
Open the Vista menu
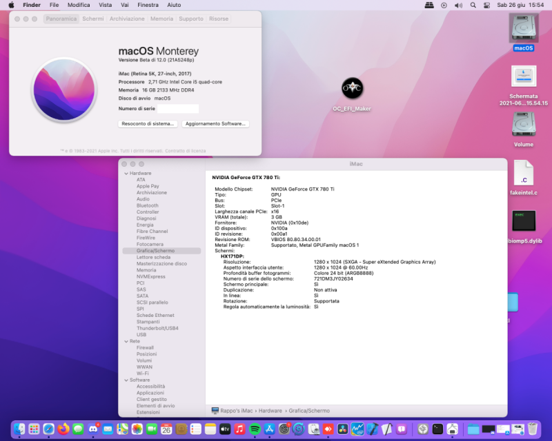point(106,5)
